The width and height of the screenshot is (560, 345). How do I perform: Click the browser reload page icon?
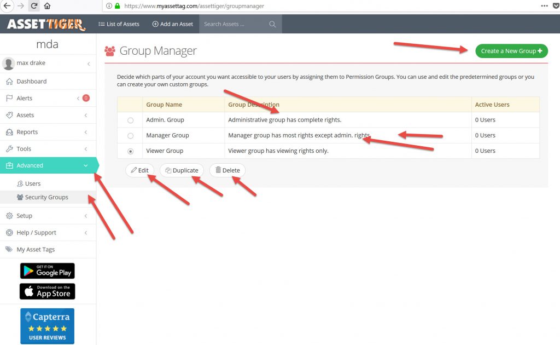34,6
